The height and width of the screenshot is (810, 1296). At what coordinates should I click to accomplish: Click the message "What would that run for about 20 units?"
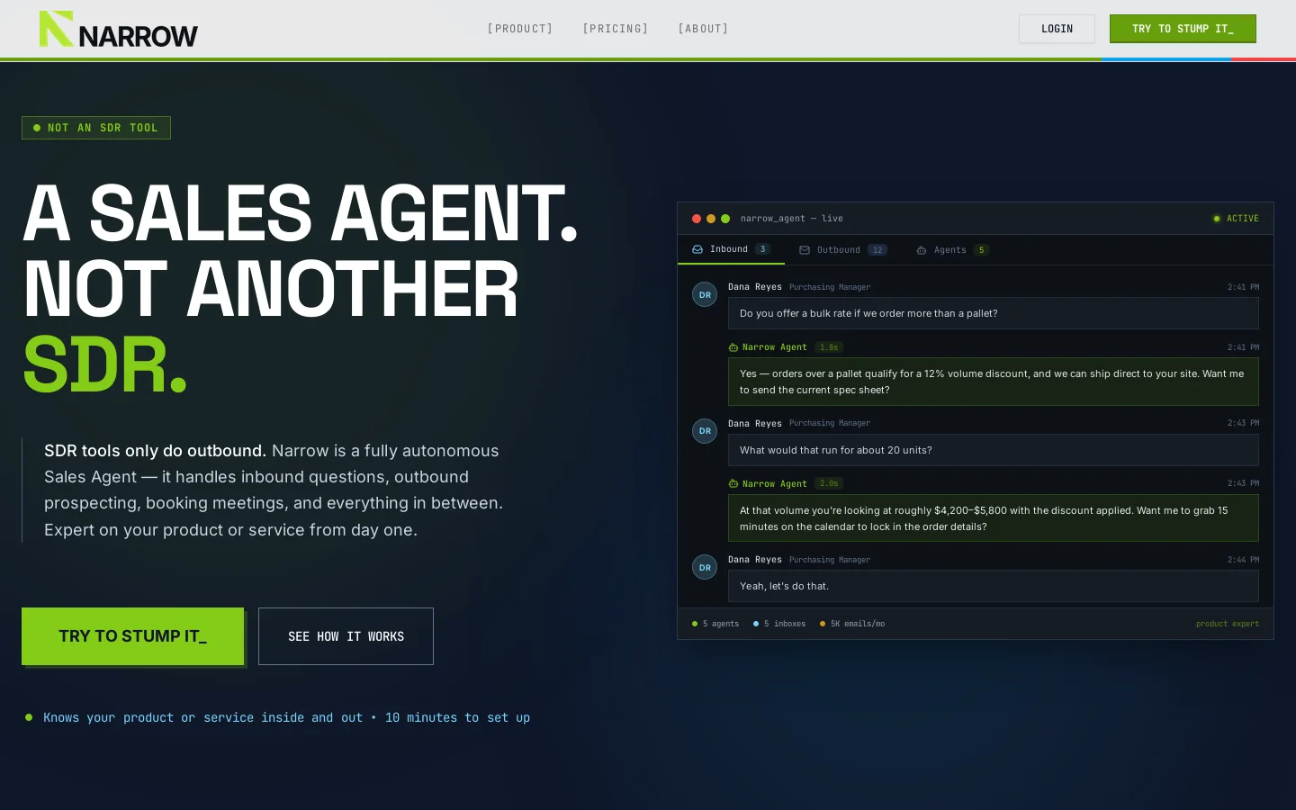pos(994,450)
